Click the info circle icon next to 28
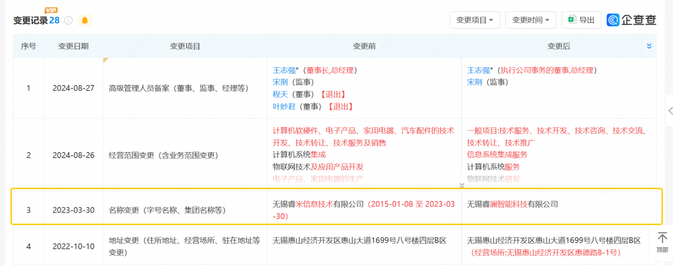 pyautogui.click(x=69, y=20)
